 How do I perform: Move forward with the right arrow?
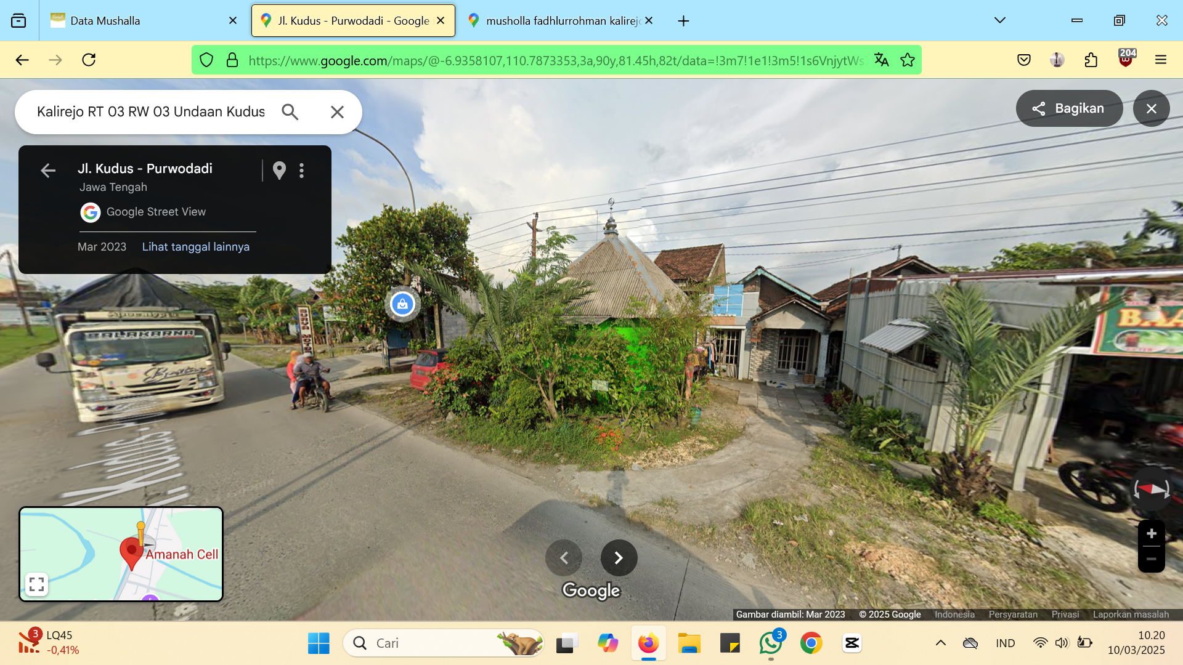pos(619,558)
